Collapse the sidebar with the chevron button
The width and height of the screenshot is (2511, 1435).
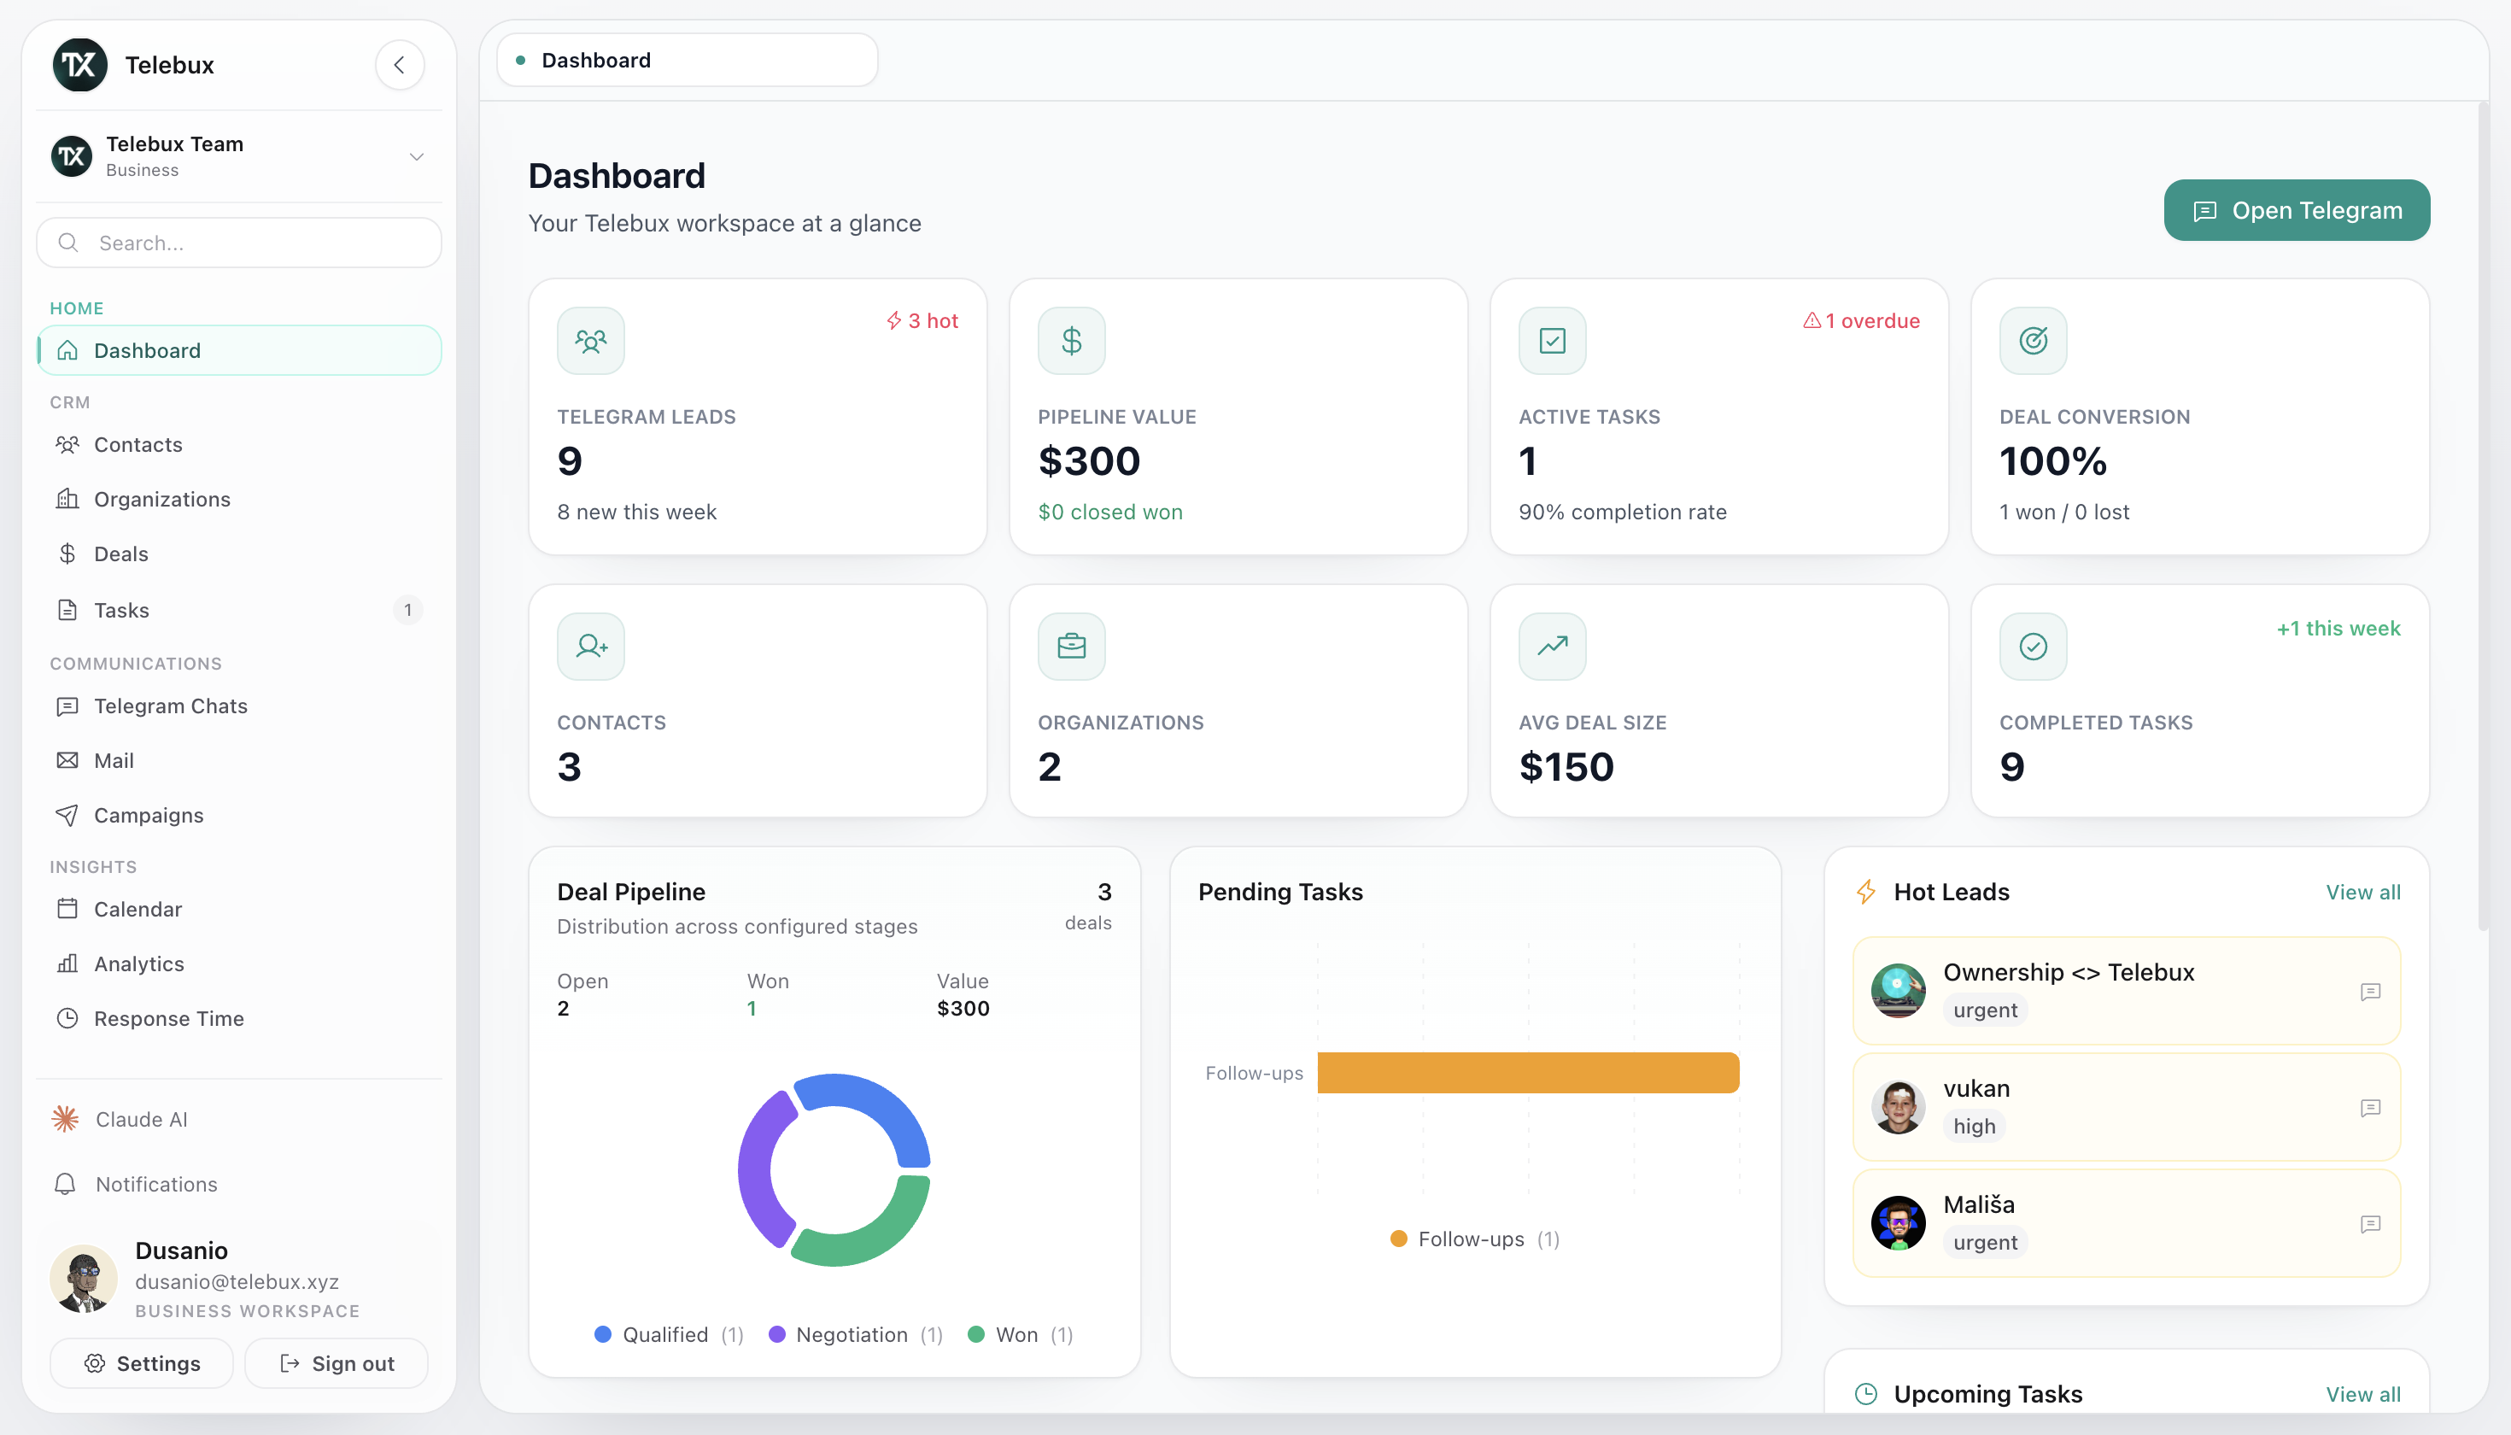click(399, 65)
